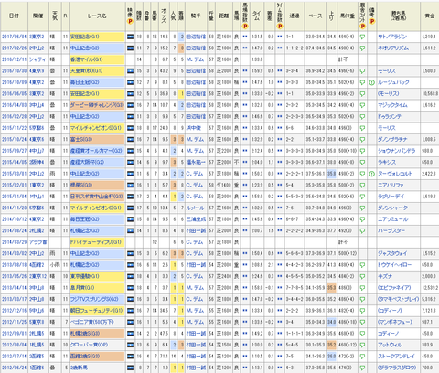Open the 2017/06/04 date link
The image size is (439, 373).
[x=14, y=37]
